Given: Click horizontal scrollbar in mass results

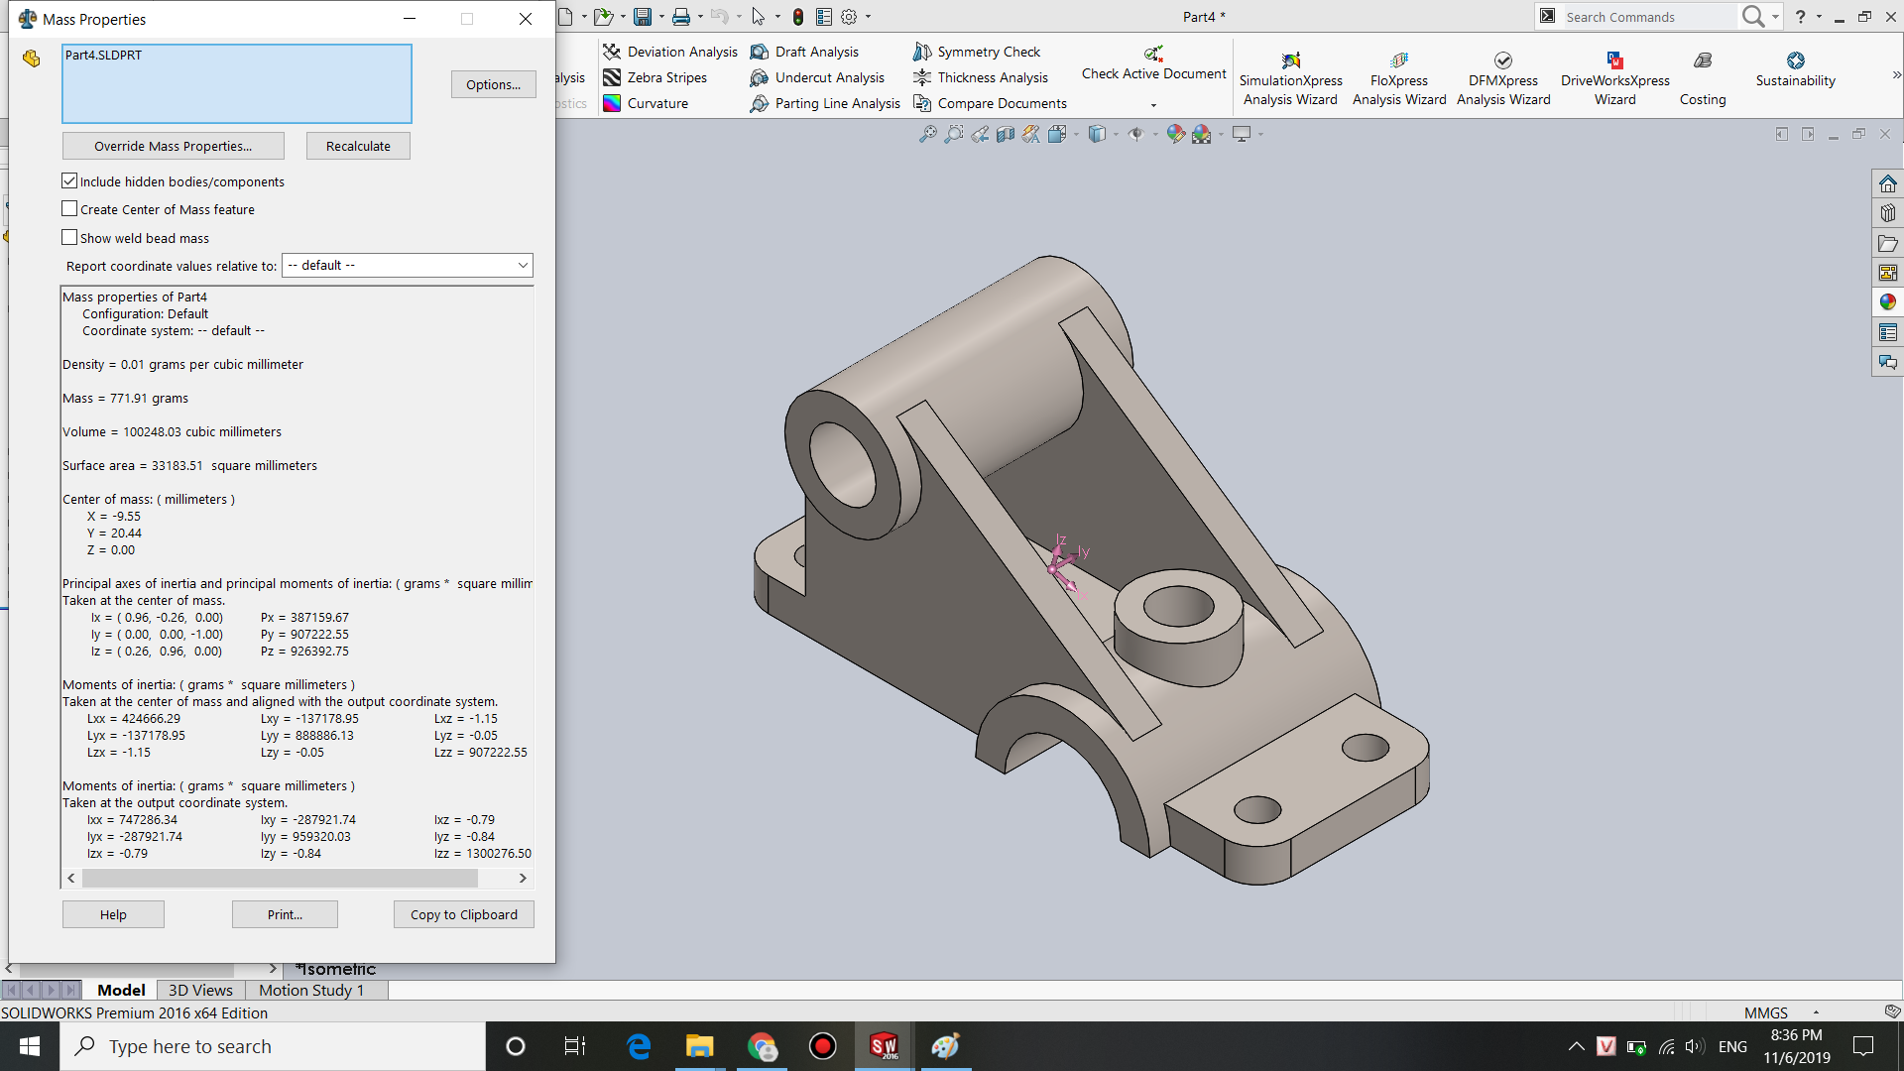Looking at the screenshot, I should [280, 878].
